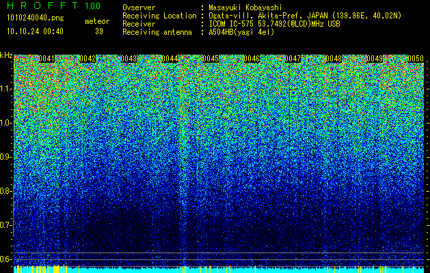430x273 pixels.
Task: Click the kHz axis unit label
Action: click(x=6, y=55)
